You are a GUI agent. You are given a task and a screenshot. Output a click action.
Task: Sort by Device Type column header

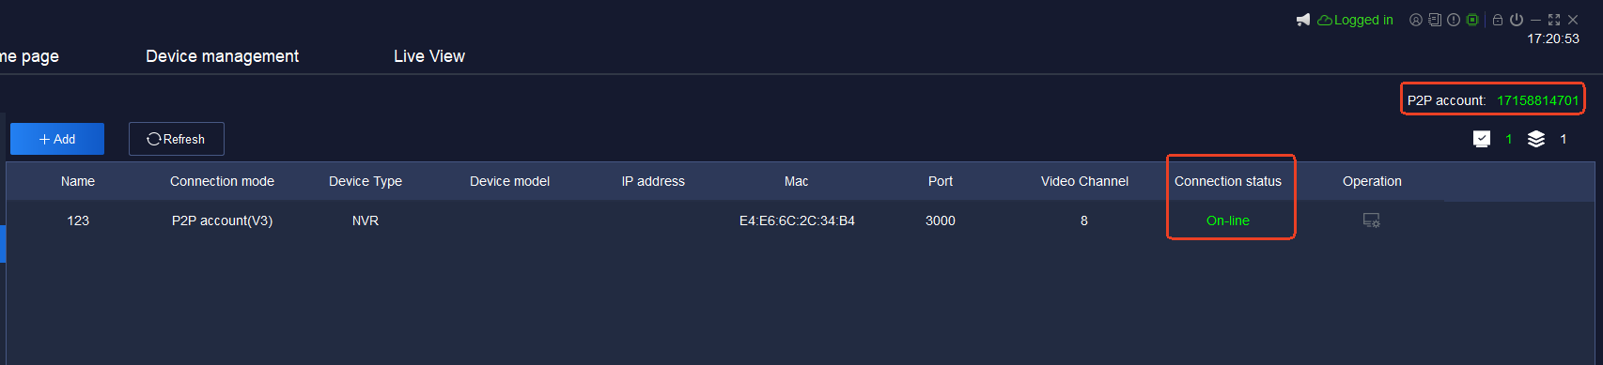(366, 181)
